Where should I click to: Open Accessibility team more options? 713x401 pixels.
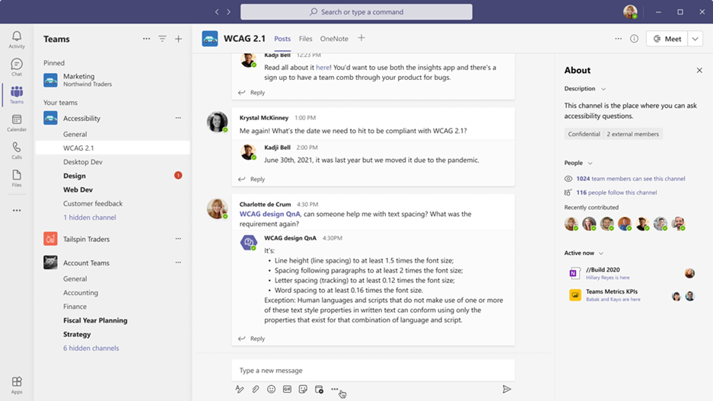[x=178, y=118]
